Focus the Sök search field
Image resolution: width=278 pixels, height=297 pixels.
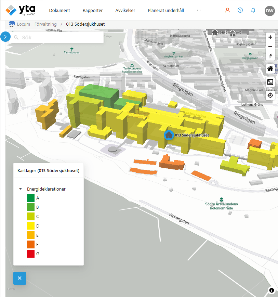tap(57, 38)
